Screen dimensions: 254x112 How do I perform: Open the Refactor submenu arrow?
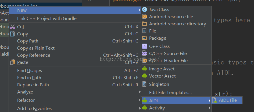tap(140, 100)
